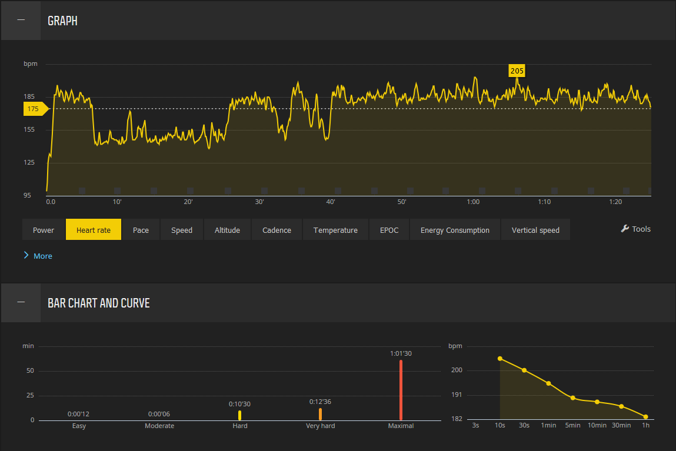Switch to the Power graph
The width and height of the screenshot is (676, 451).
pos(43,229)
